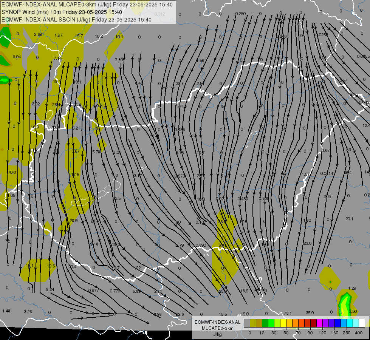The width and height of the screenshot is (370, 340).
Task: Click the map value 7.14
Action: coord(57,58)
